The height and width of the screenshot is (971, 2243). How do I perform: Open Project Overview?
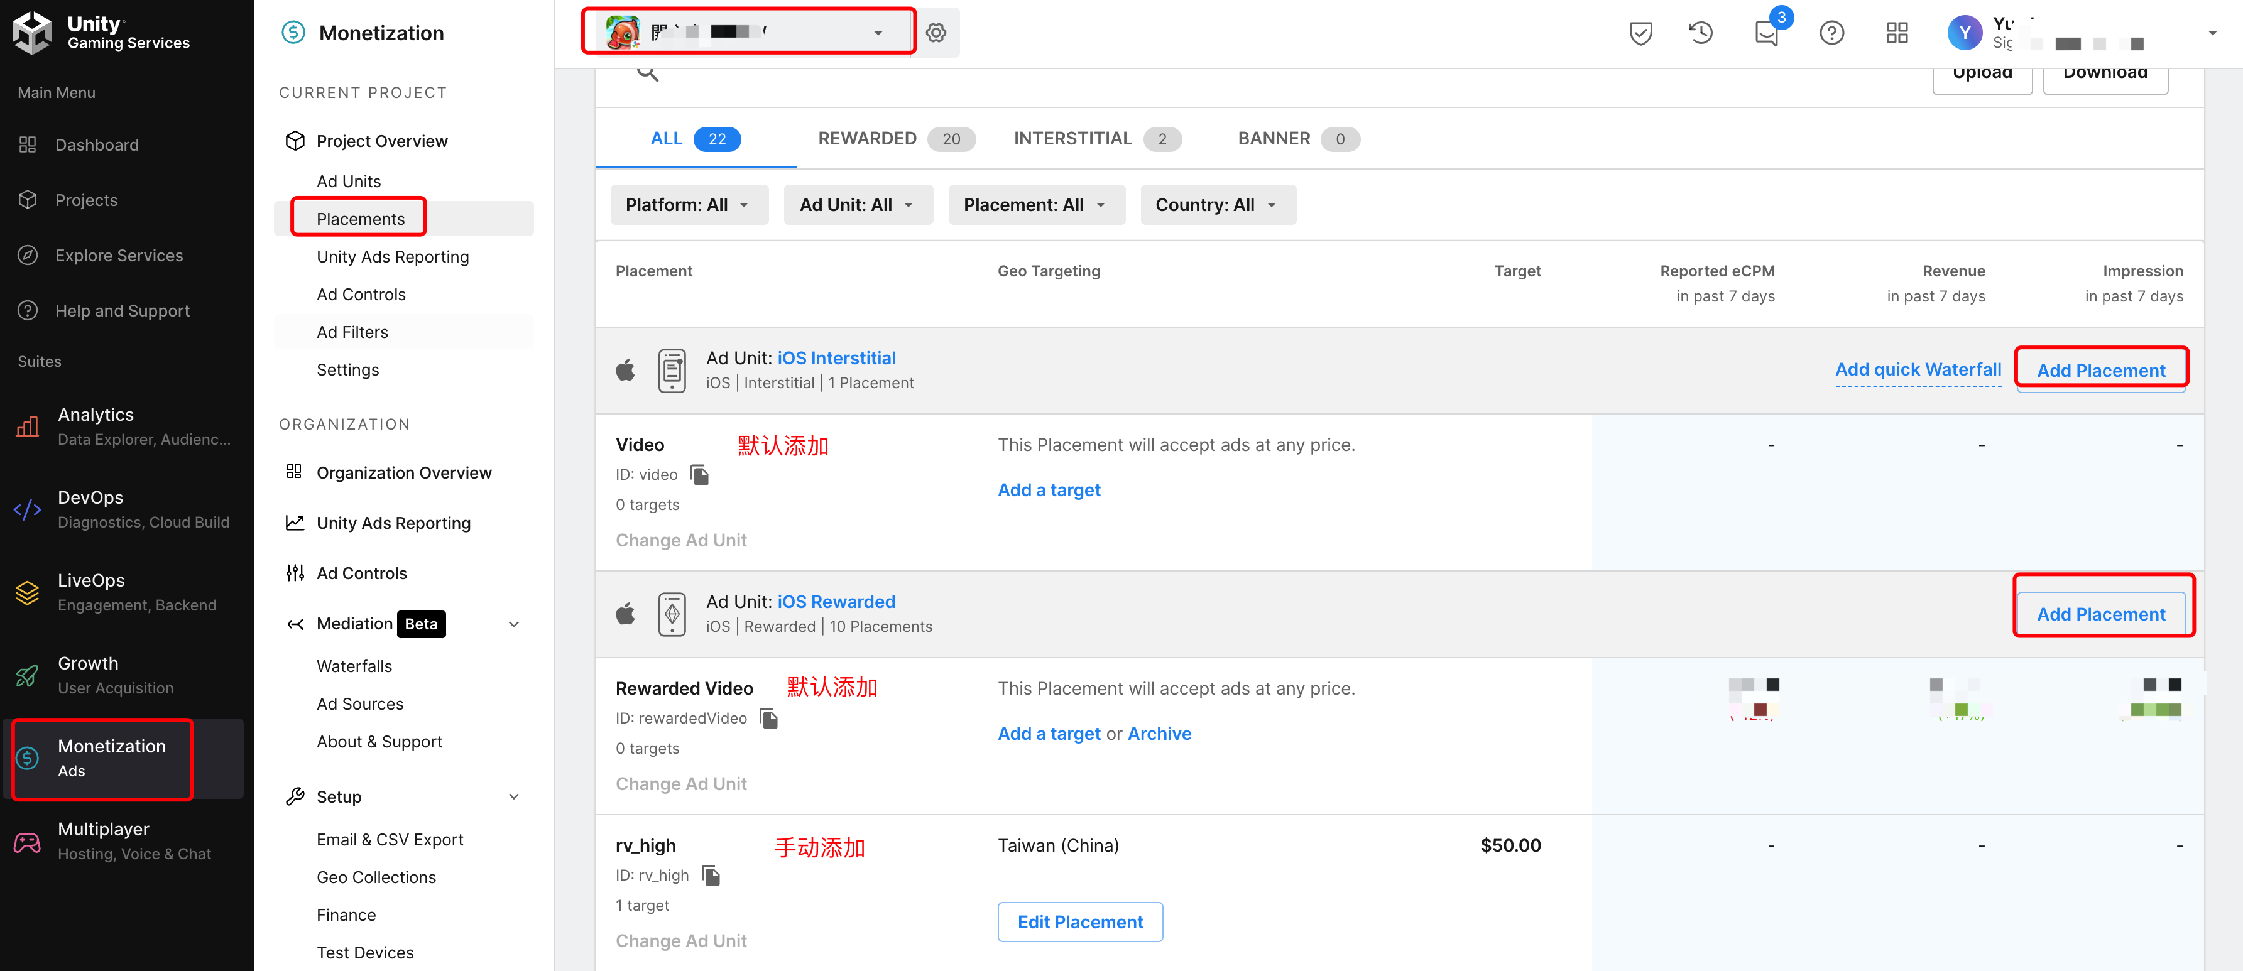[x=381, y=141]
